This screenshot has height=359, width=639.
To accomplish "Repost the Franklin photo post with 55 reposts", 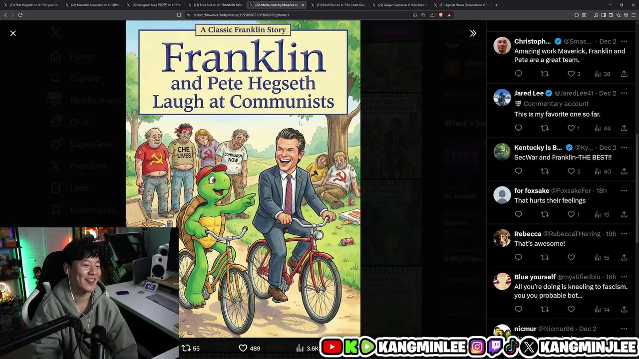I will pos(190,349).
